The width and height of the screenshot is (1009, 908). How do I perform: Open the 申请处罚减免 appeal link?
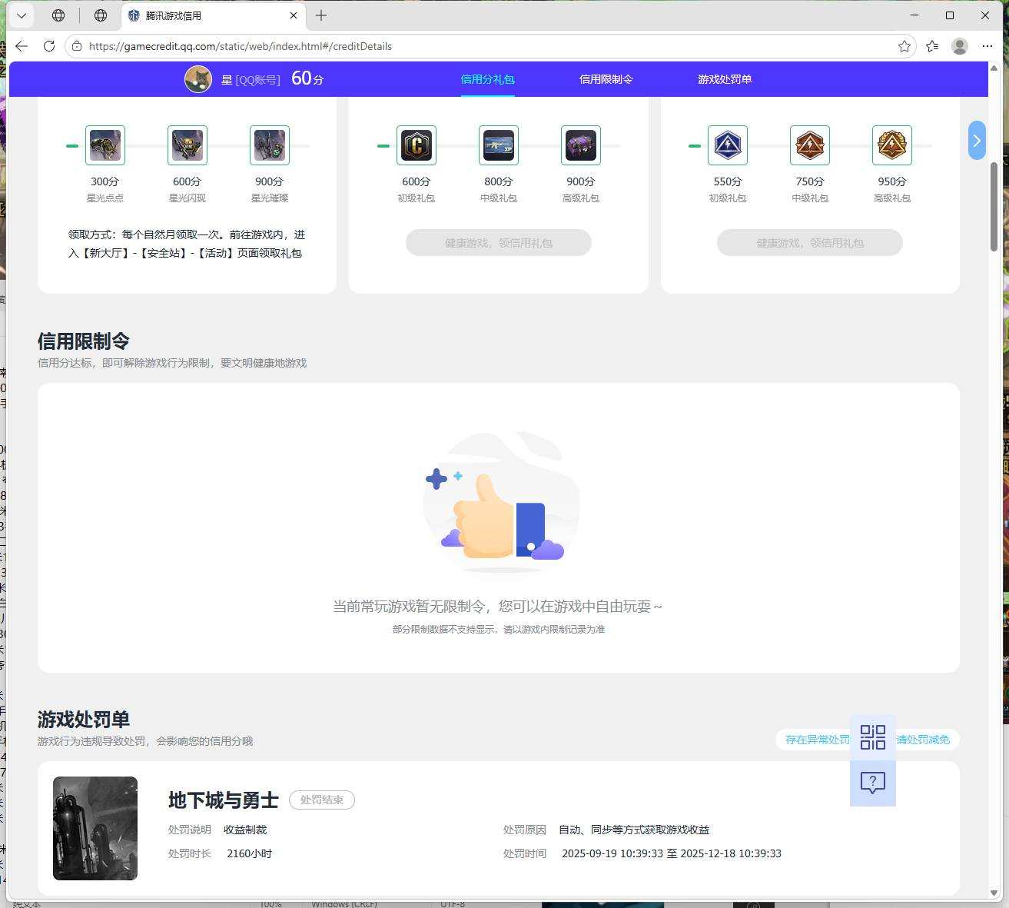pos(868,740)
